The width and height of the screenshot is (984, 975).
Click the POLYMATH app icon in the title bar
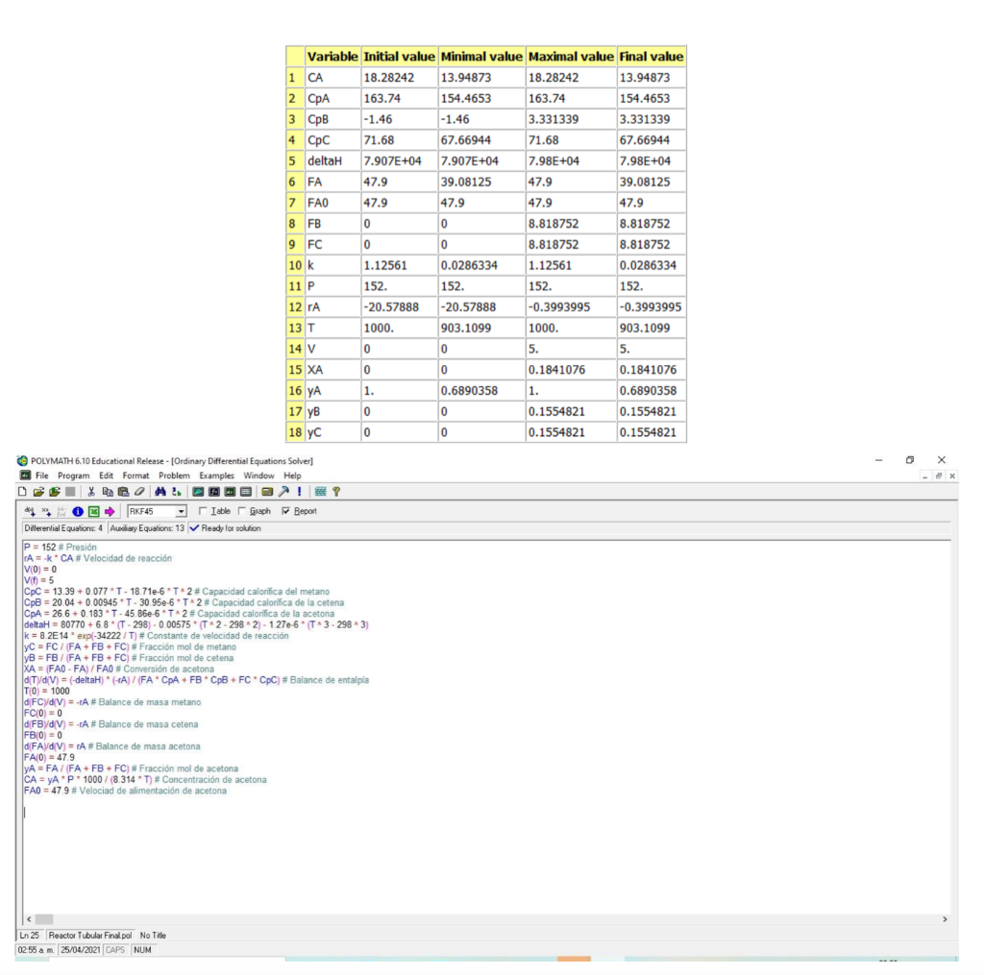coord(23,460)
